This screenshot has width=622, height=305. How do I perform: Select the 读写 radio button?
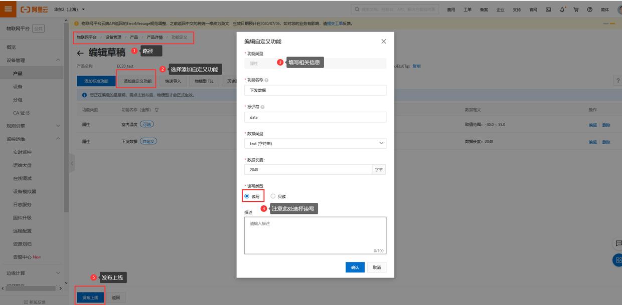[x=247, y=196]
